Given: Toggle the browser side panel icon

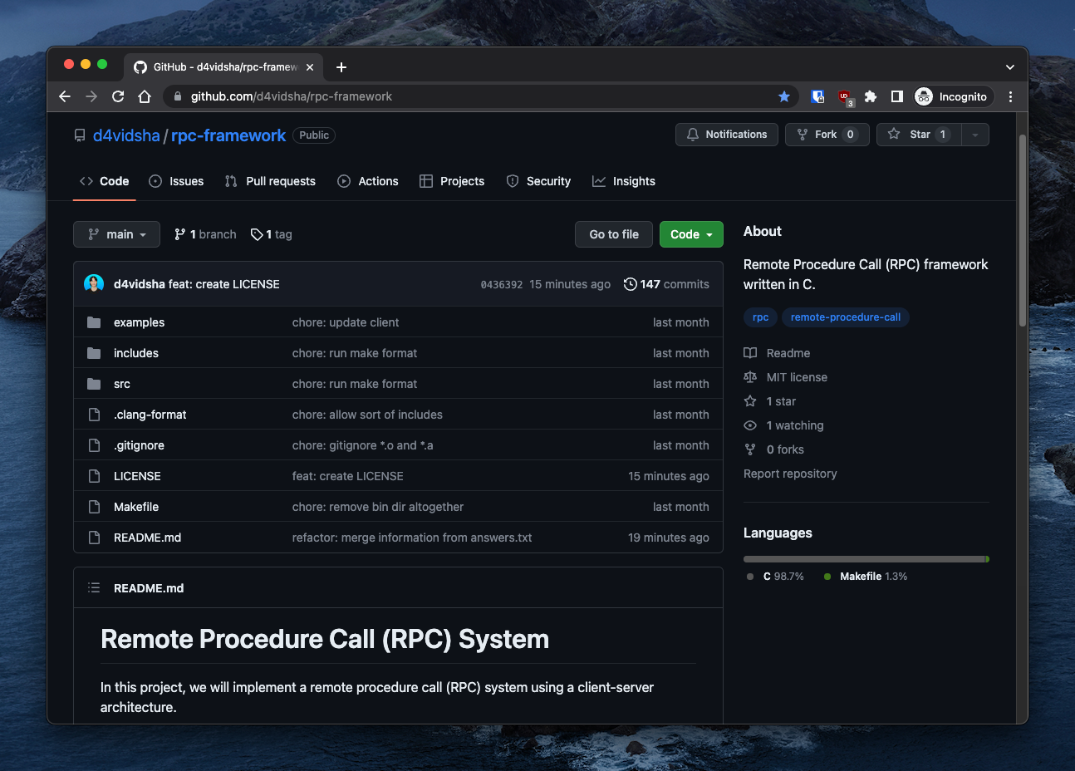Looking at the screenshot, I should click(x=897, y=96).
